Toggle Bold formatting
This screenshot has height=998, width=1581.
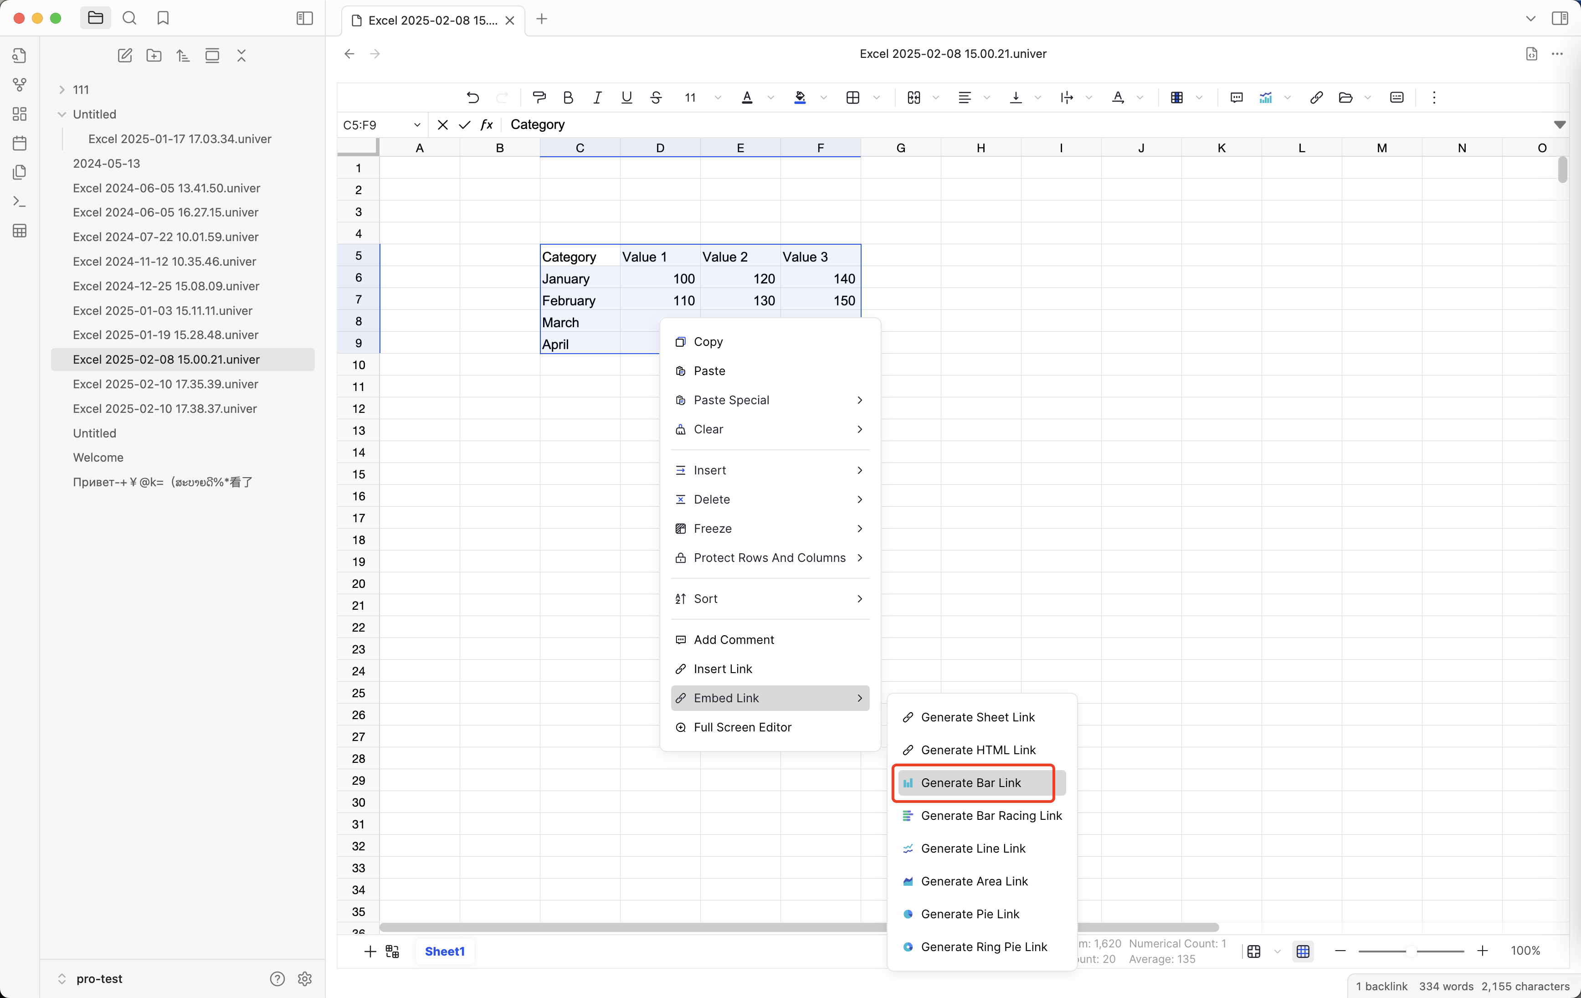pyautogui.click(x=568, y=97)
